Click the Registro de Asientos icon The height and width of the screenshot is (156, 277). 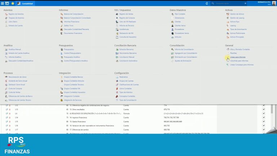coord(6,14)
